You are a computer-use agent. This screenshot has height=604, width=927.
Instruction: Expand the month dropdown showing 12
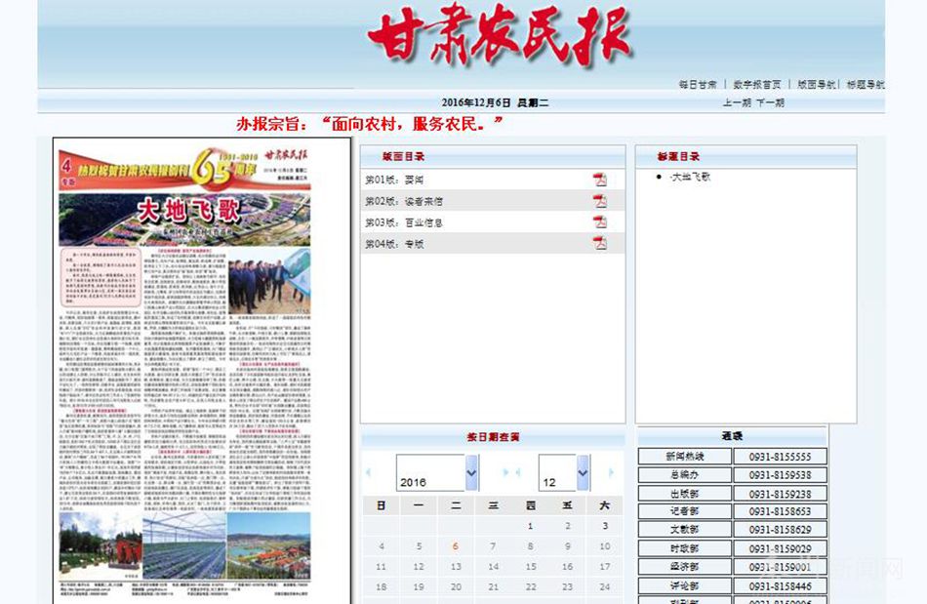[583, 473]
